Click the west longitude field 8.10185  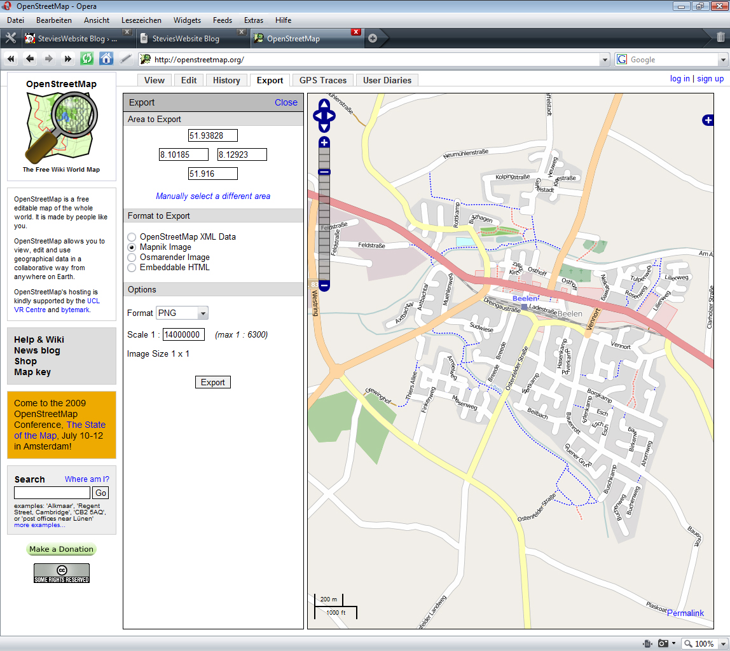click(183, 154)
